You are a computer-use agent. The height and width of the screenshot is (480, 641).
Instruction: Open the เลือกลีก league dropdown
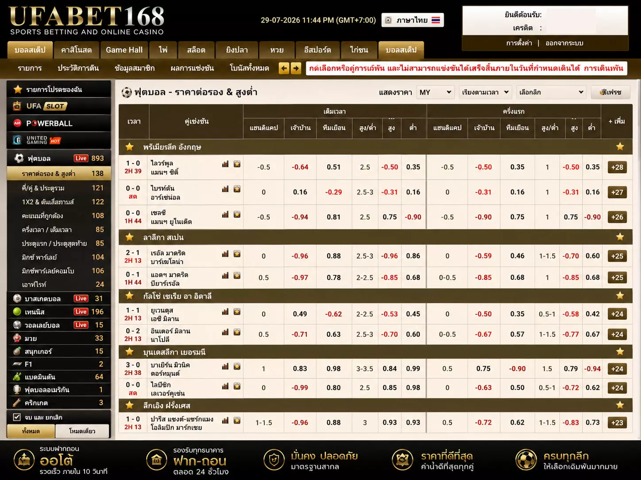[x=551, y=92]
